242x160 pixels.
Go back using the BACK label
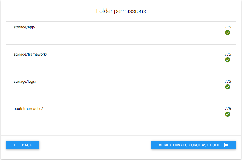click(27, 145)
